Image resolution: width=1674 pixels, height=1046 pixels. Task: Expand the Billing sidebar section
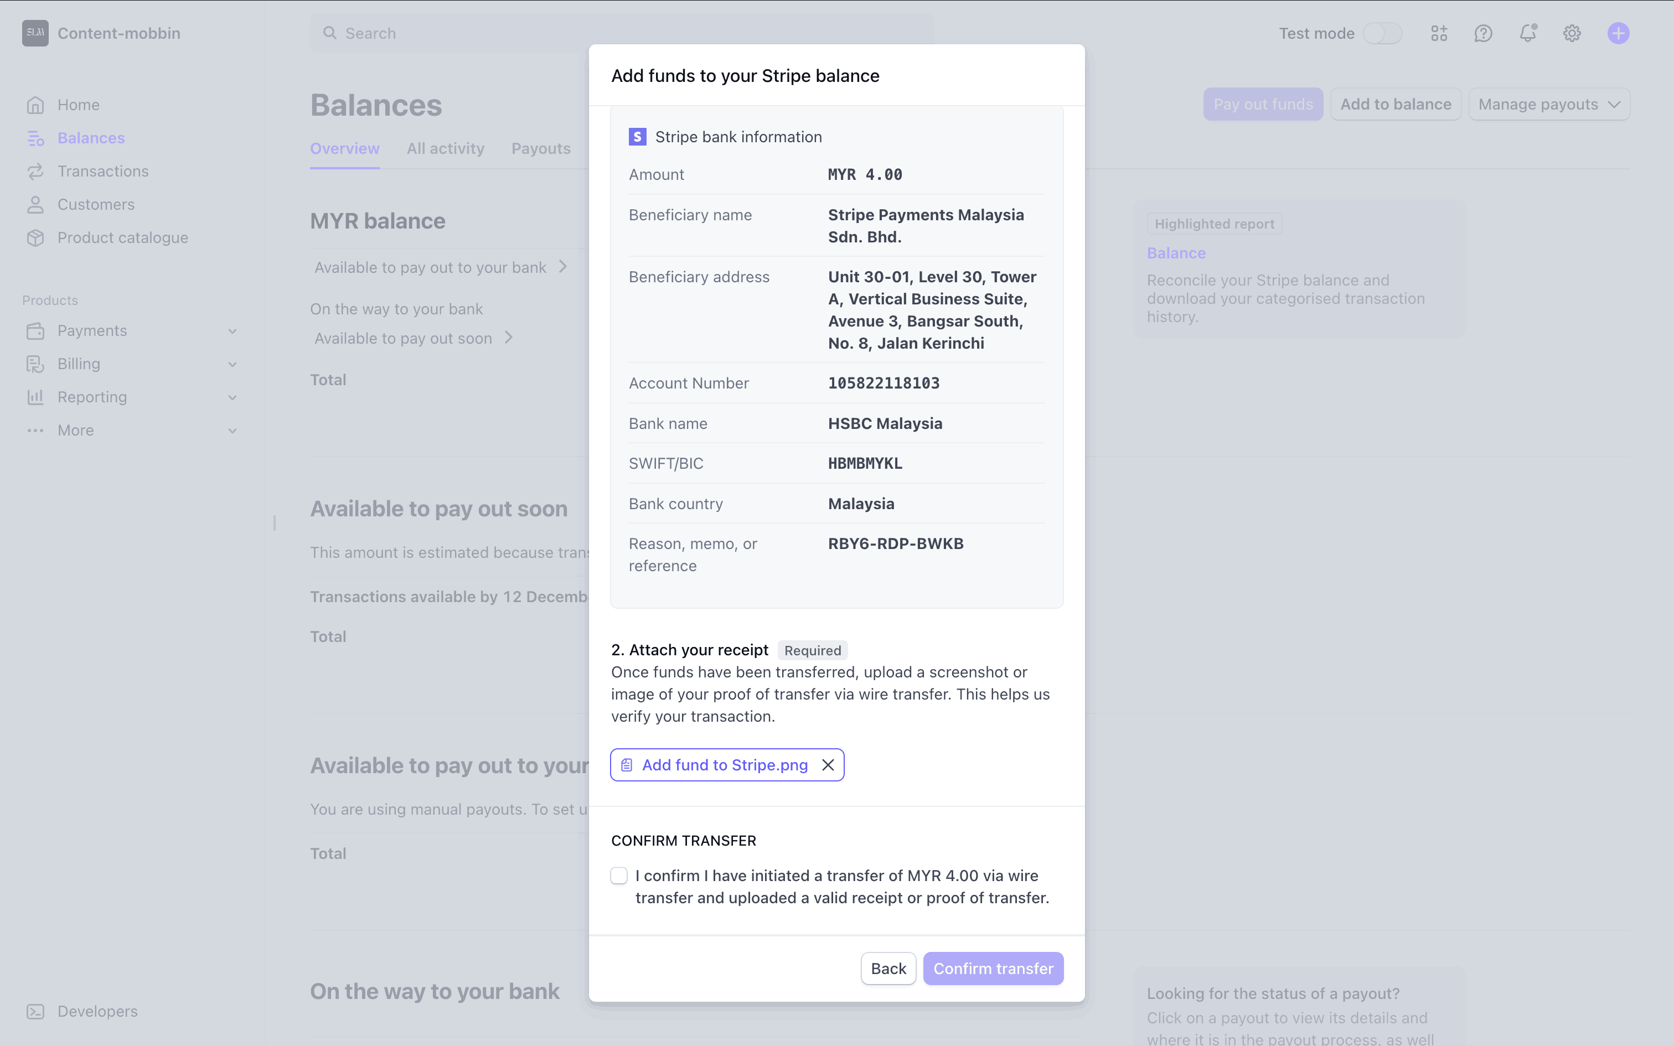(x=232, y=364)
